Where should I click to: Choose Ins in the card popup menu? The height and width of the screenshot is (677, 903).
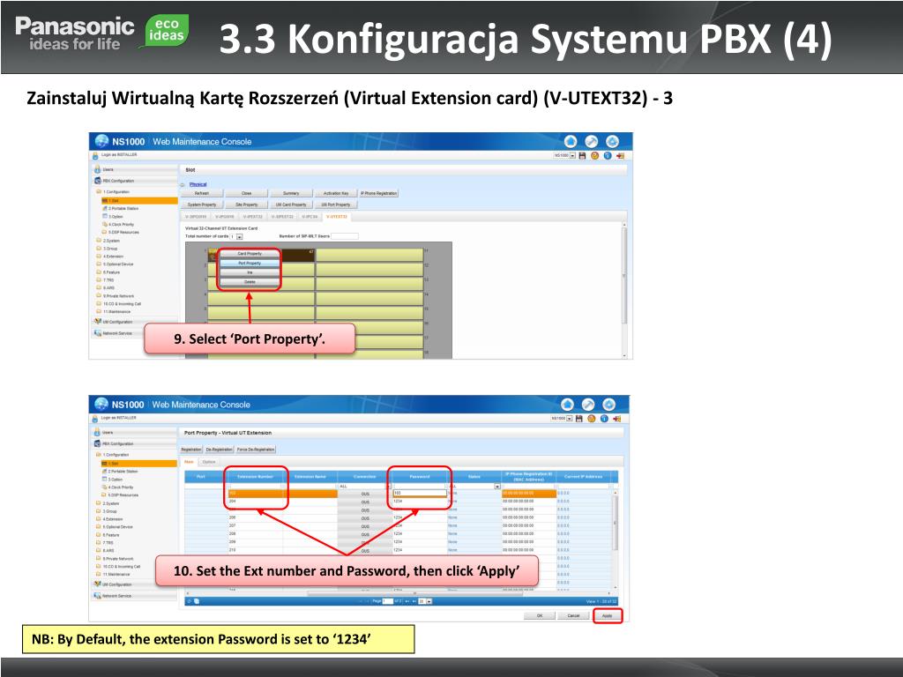point(250,272)
